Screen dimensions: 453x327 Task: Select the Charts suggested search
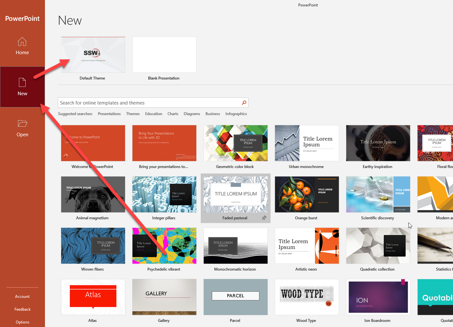coord(173,114)
